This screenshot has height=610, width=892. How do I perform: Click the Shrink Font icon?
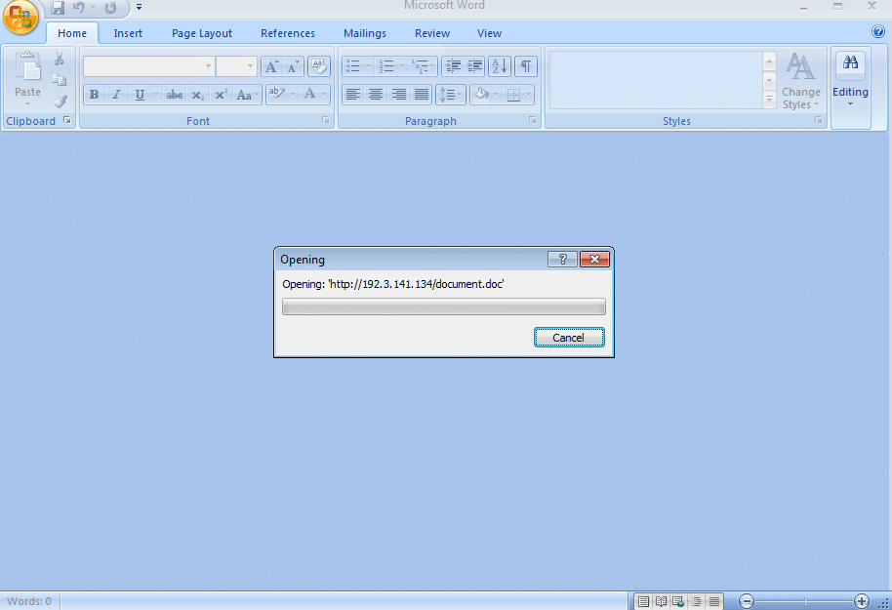[x=294, y=67]
